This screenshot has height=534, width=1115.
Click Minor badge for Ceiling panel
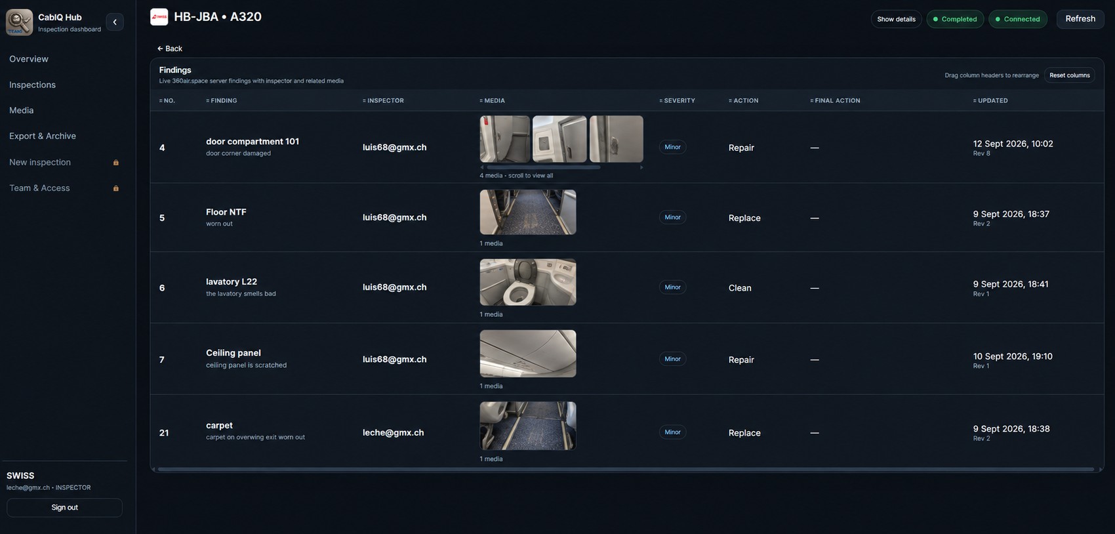point(672,359)
